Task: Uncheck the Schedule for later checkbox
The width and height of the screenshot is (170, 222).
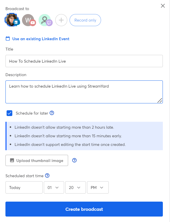Action: (9, 113)
